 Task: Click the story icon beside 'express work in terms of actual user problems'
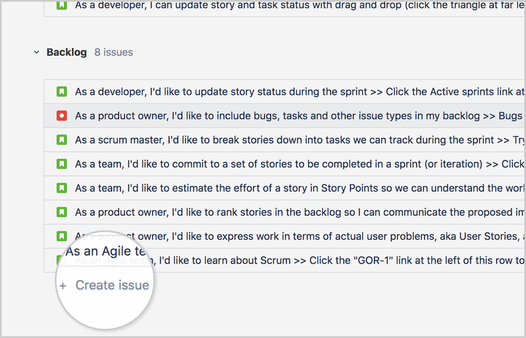coord(62,236)
